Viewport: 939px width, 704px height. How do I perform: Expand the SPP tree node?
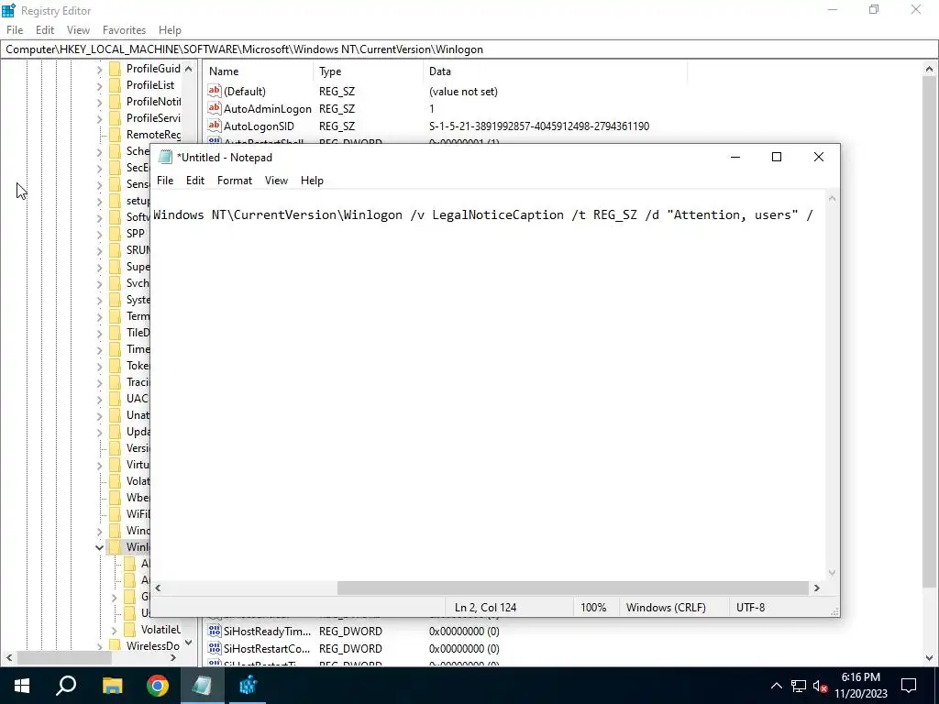coord(99,234)
